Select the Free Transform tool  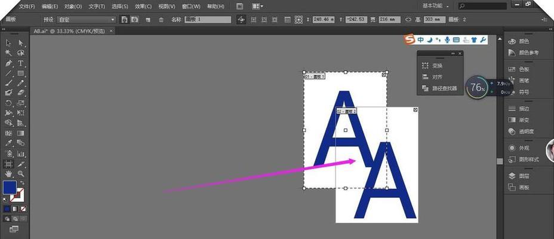(21, 113)
